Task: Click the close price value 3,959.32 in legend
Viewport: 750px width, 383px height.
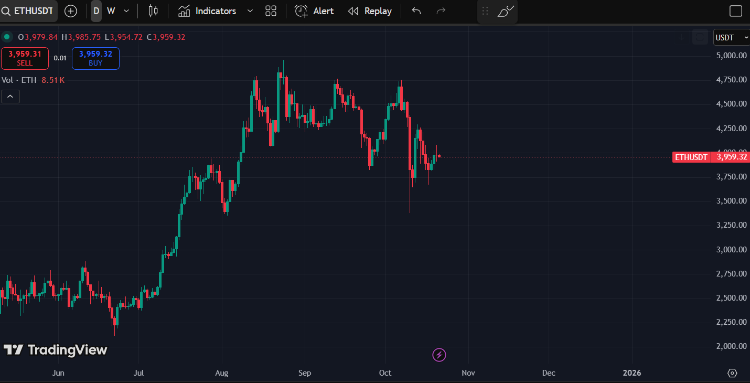Action: coord(169,37)
